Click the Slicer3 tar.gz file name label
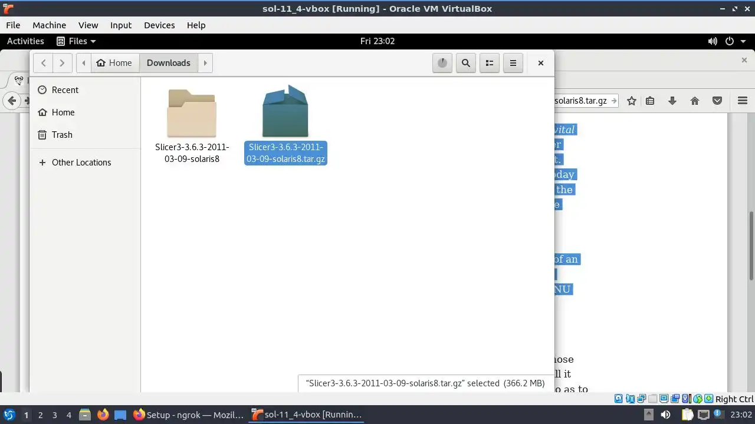The width and height of the screenshot is (755, 424). pos(285,153)
